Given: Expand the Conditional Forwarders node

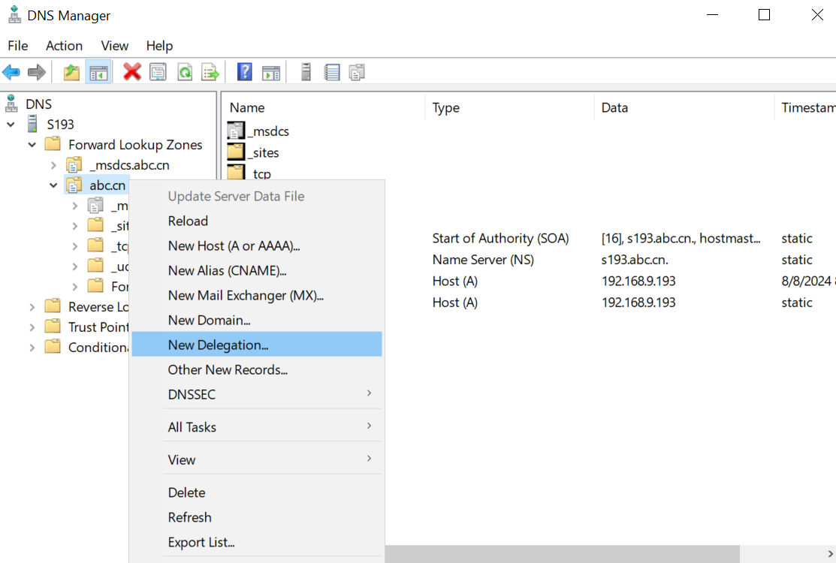Looking at the screenshot, I should 32,348.
